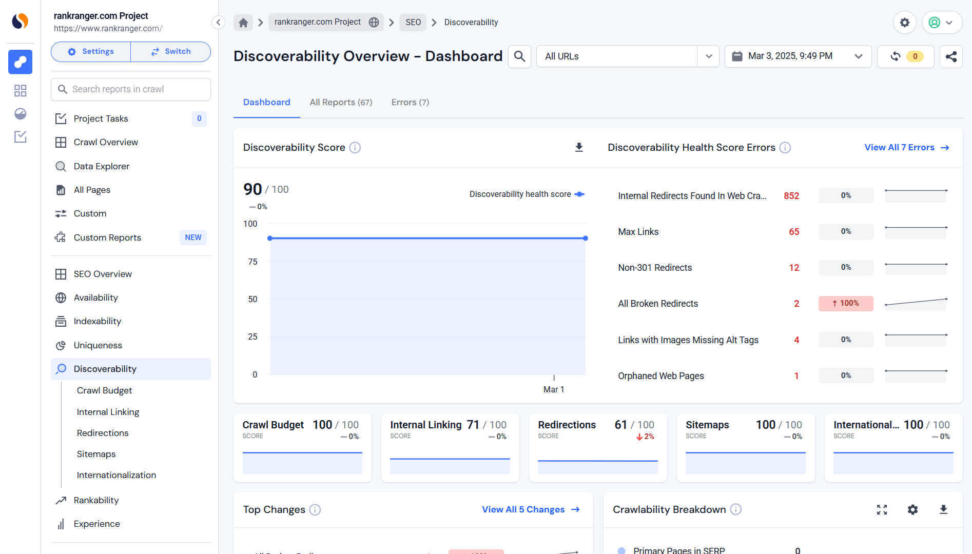Switch to the Dashboard tab
This screenshot has width=972, height=554.
(267, 102)
